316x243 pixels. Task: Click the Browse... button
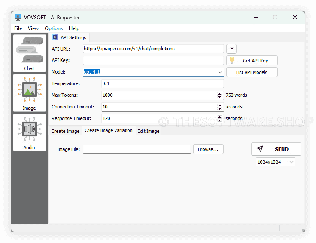pyautogui.click(x=208, y=149)
